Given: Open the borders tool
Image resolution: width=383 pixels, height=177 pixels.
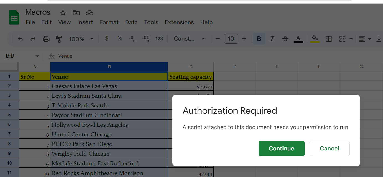Looking at the screenshot, I should (329, 39).
